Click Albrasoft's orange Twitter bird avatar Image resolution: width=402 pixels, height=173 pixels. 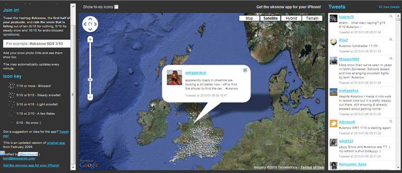tap(333, 123)
